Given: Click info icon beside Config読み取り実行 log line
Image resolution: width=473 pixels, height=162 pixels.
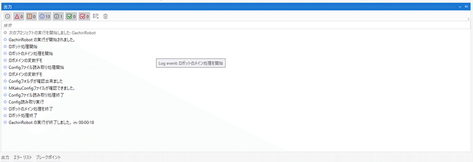Looking at the screenshot, I should pos(5,102).
